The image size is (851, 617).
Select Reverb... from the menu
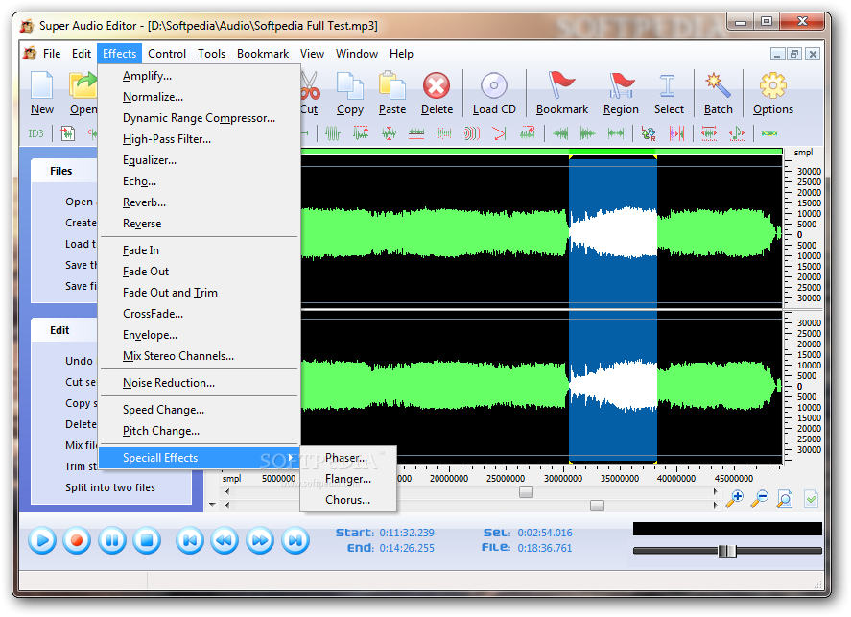200,202
